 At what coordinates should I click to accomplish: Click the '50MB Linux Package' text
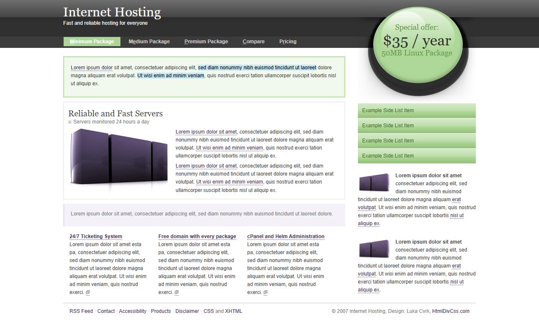pos(417,53)
